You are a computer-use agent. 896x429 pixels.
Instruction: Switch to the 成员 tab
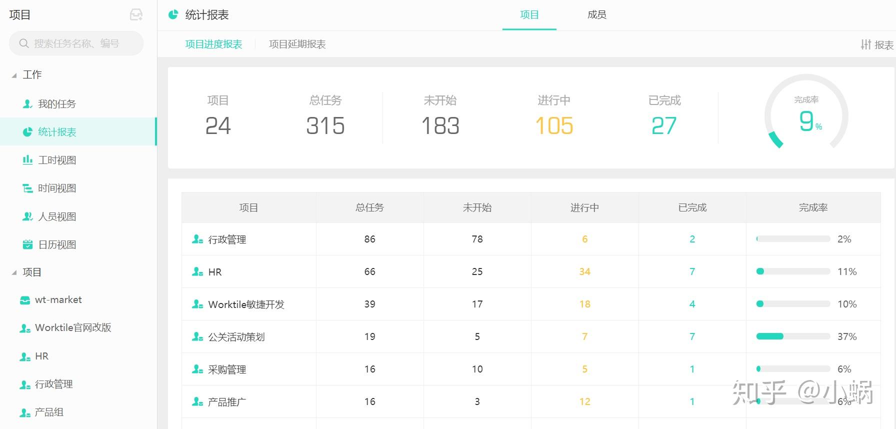(x=597, y=15)
